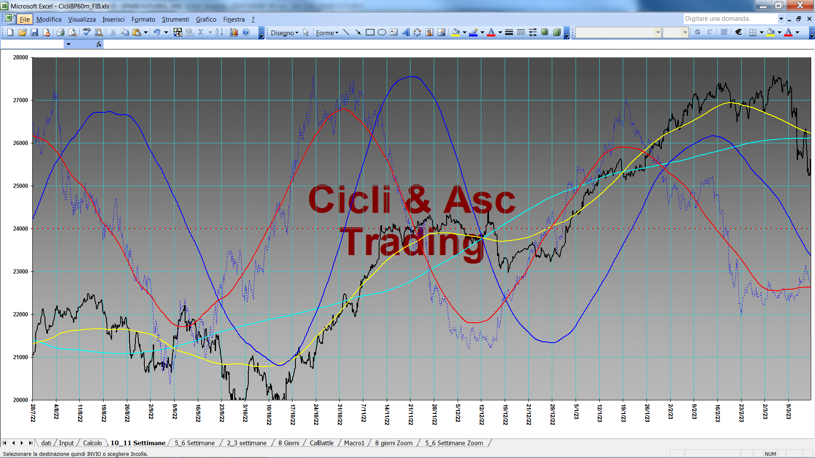Click the Dash Style icon
Screen dimensions: 815x458
[521, 32]
